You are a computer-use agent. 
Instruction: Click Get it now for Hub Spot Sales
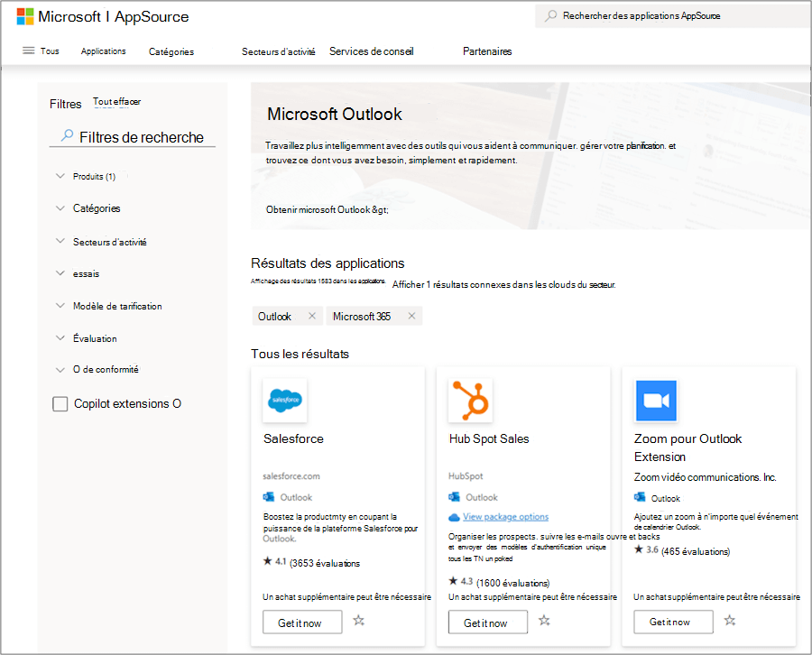[x=488, y=622]
